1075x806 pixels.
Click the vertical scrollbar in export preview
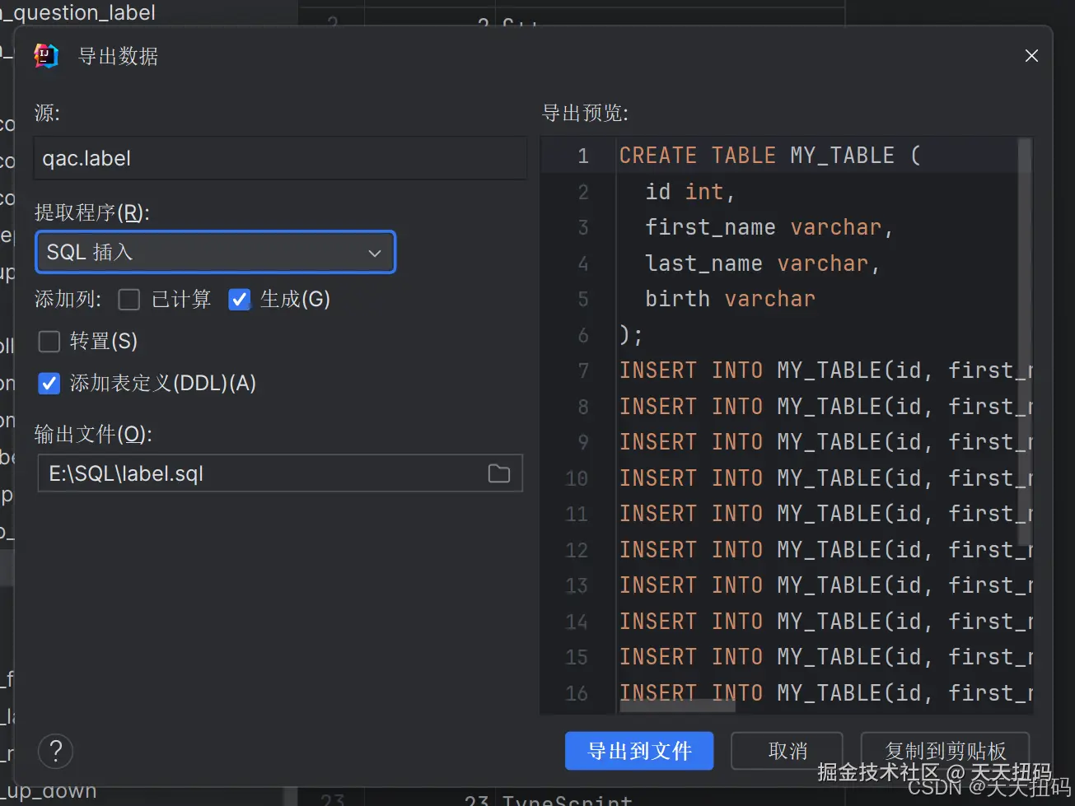tap(1026, 346)
